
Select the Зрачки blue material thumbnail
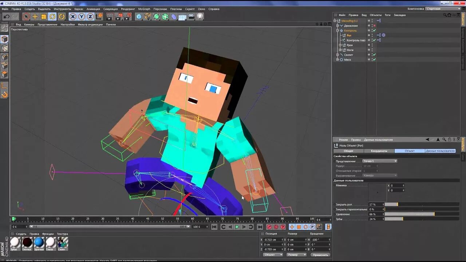point(39,242)
